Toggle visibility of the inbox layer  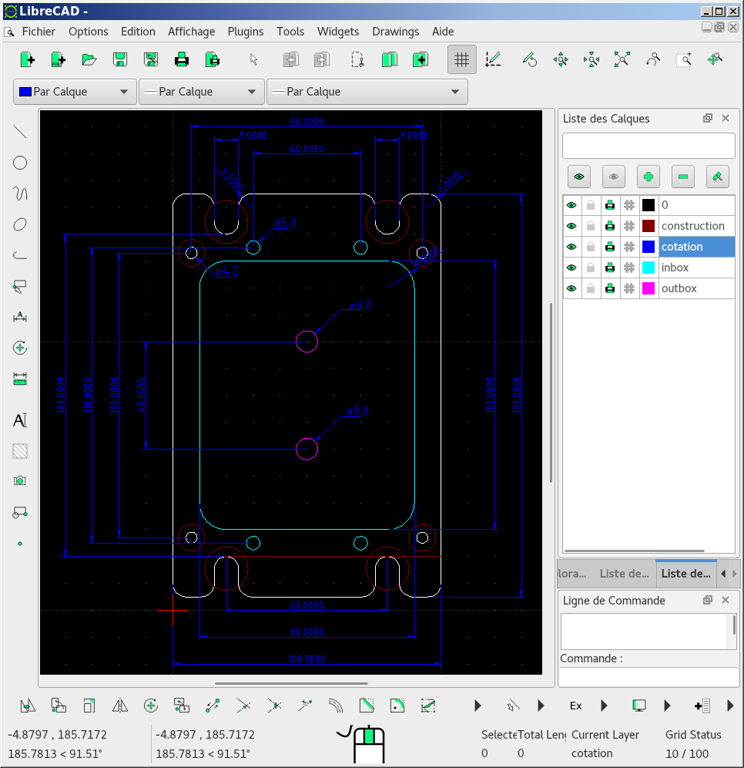571,268
